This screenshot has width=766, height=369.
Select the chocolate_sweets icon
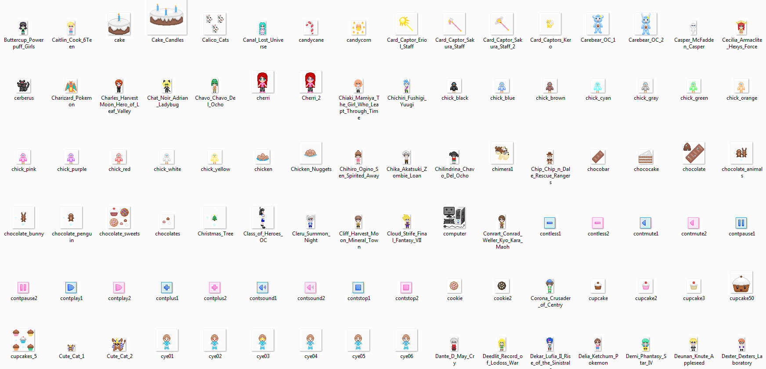[119, 218]
